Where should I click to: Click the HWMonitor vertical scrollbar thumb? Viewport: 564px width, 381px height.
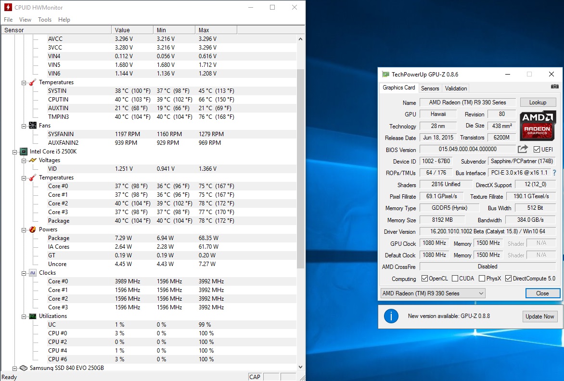(x=300, y=168)
